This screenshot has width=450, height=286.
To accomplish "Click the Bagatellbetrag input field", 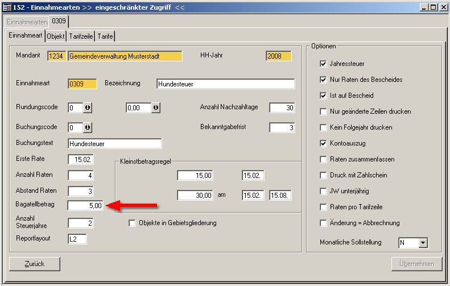I will (86, 206).
